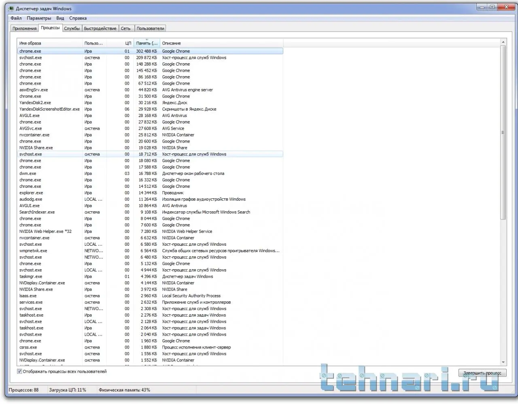Select the wmpnetwk.exe process
518x404 pixels.
tap(150, 251)
